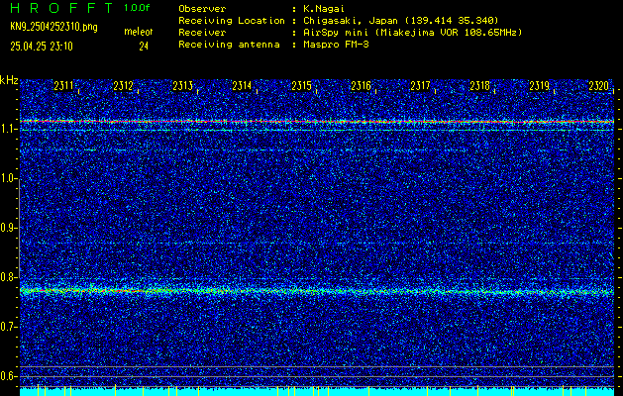Viewport: 623px width, 396px height.
Task: Click the 2317 time label
Action: (420, 86)
